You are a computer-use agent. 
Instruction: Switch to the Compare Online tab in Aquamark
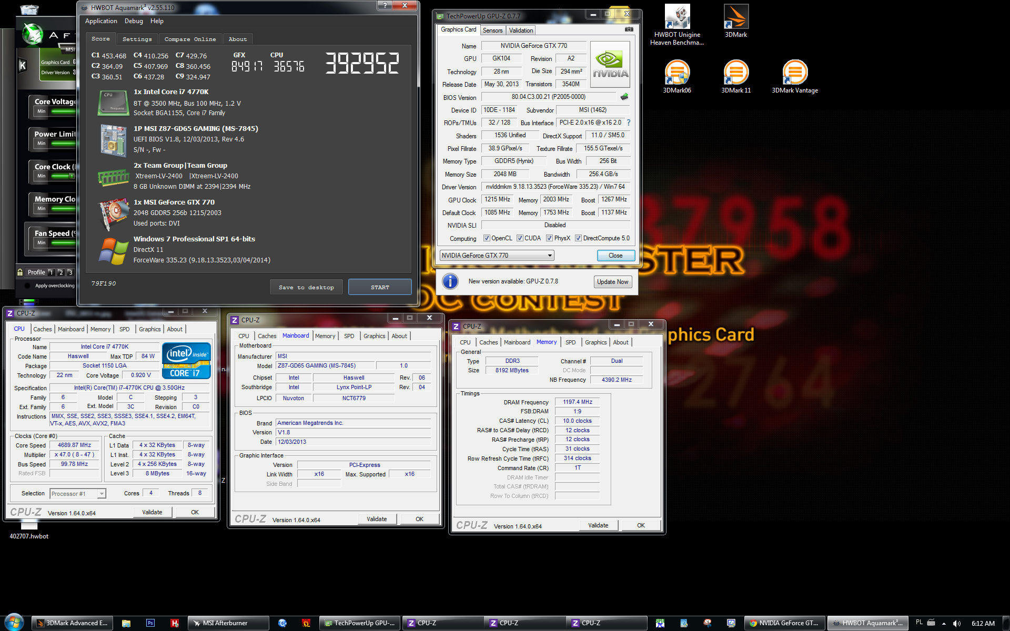pos(190,39)
